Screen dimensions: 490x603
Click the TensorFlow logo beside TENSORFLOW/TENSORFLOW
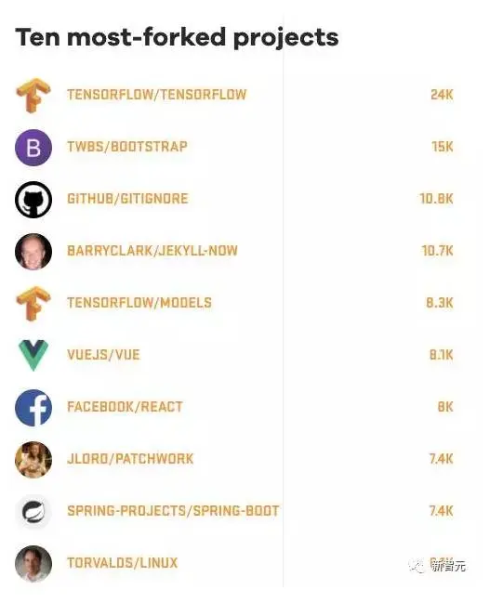[33, 96]
